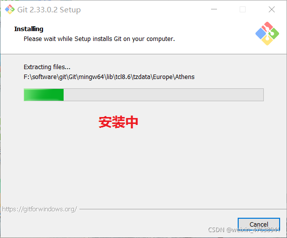Click the 'Please wait while Setup installs Git' text
The width and height of the screenshot is (287, 238).
pos(99,39)
